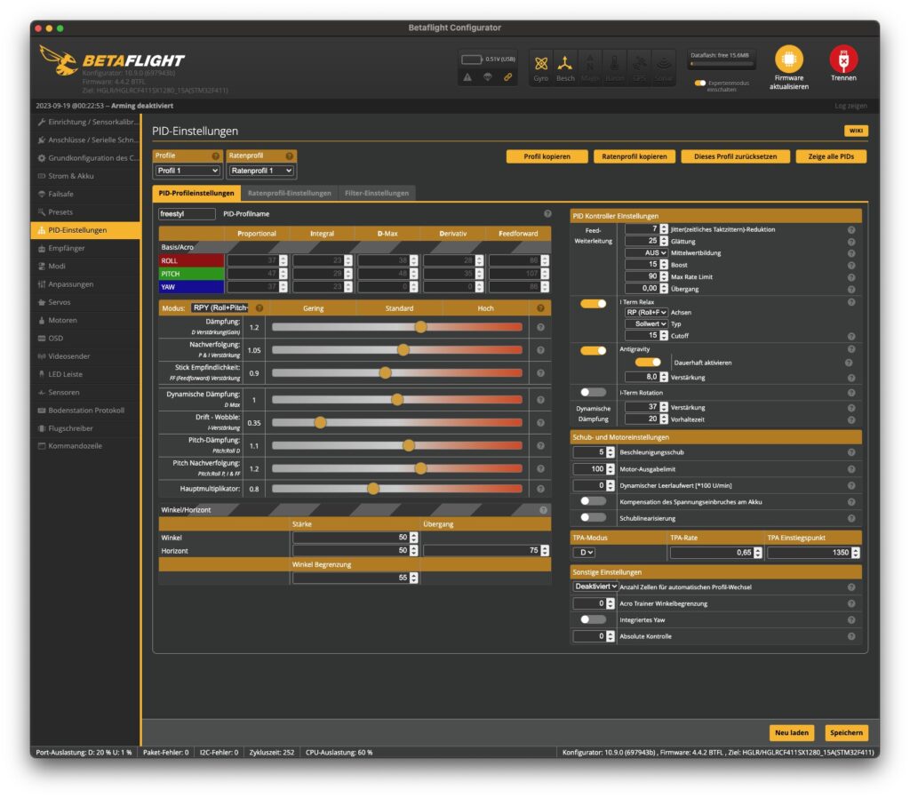
Task: Expand the TPA-Modus dropdown
Action: (584, 553)
